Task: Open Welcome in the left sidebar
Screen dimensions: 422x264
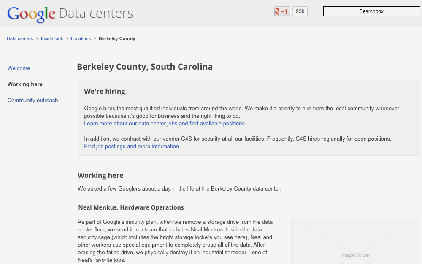Action: (x=19, y=68)
